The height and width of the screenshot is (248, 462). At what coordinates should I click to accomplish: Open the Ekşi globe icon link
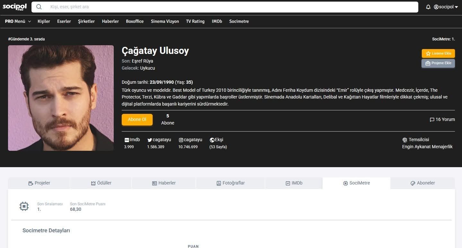[212, 140]
